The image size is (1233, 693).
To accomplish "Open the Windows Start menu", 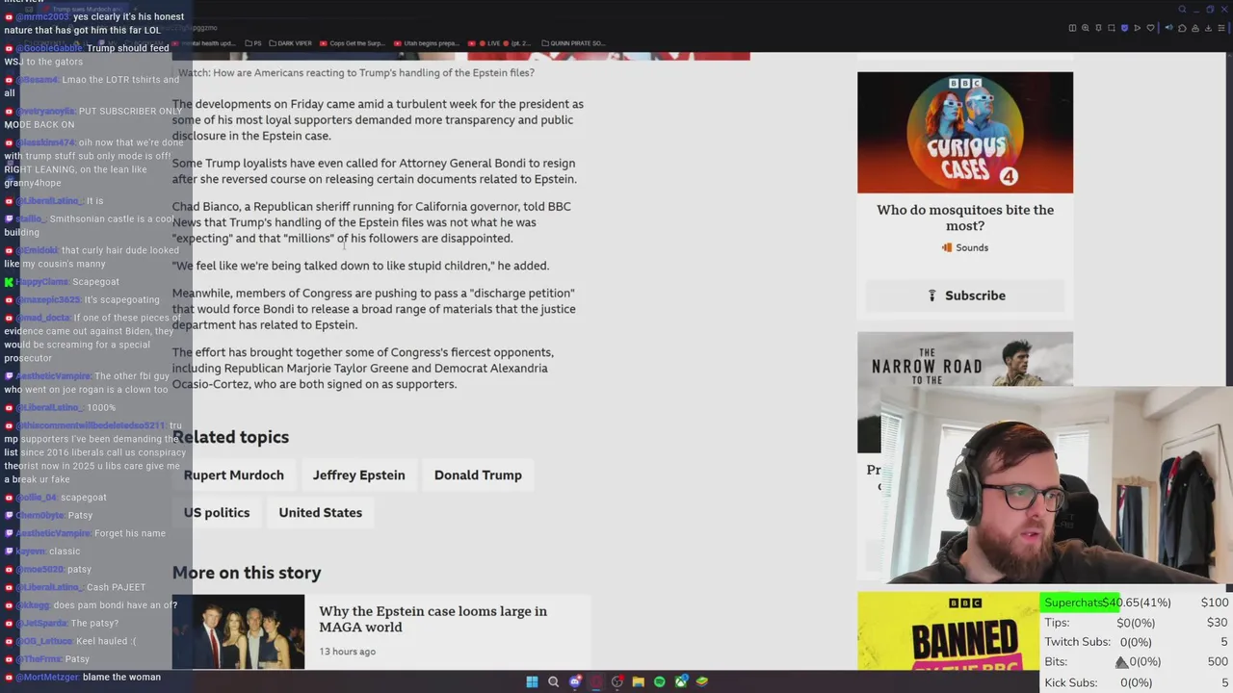I will pyautogui.click(x=532, y=681).
